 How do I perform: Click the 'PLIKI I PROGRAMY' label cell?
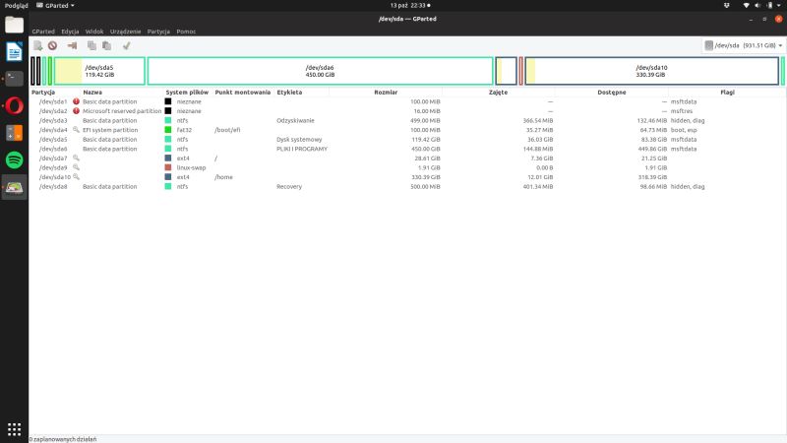302,149
